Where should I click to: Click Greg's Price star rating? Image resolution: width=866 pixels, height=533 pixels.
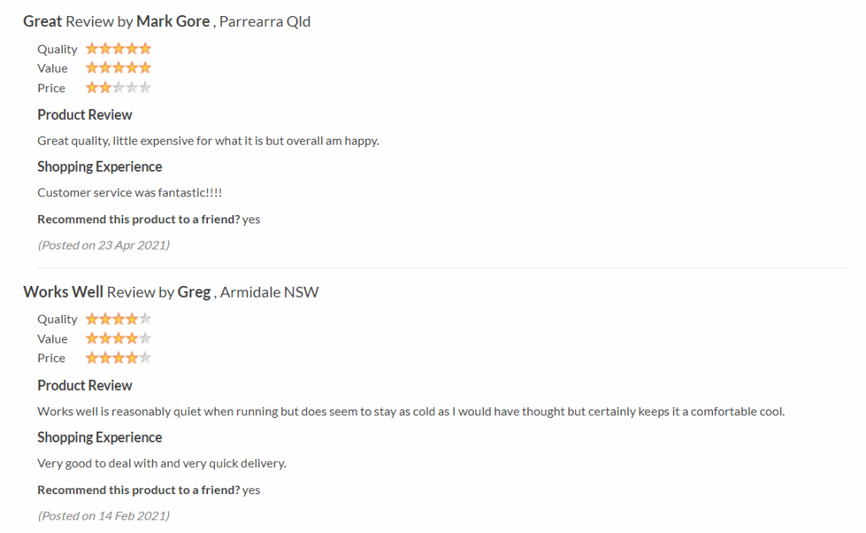pyautogui.click(x=118, y=358)
